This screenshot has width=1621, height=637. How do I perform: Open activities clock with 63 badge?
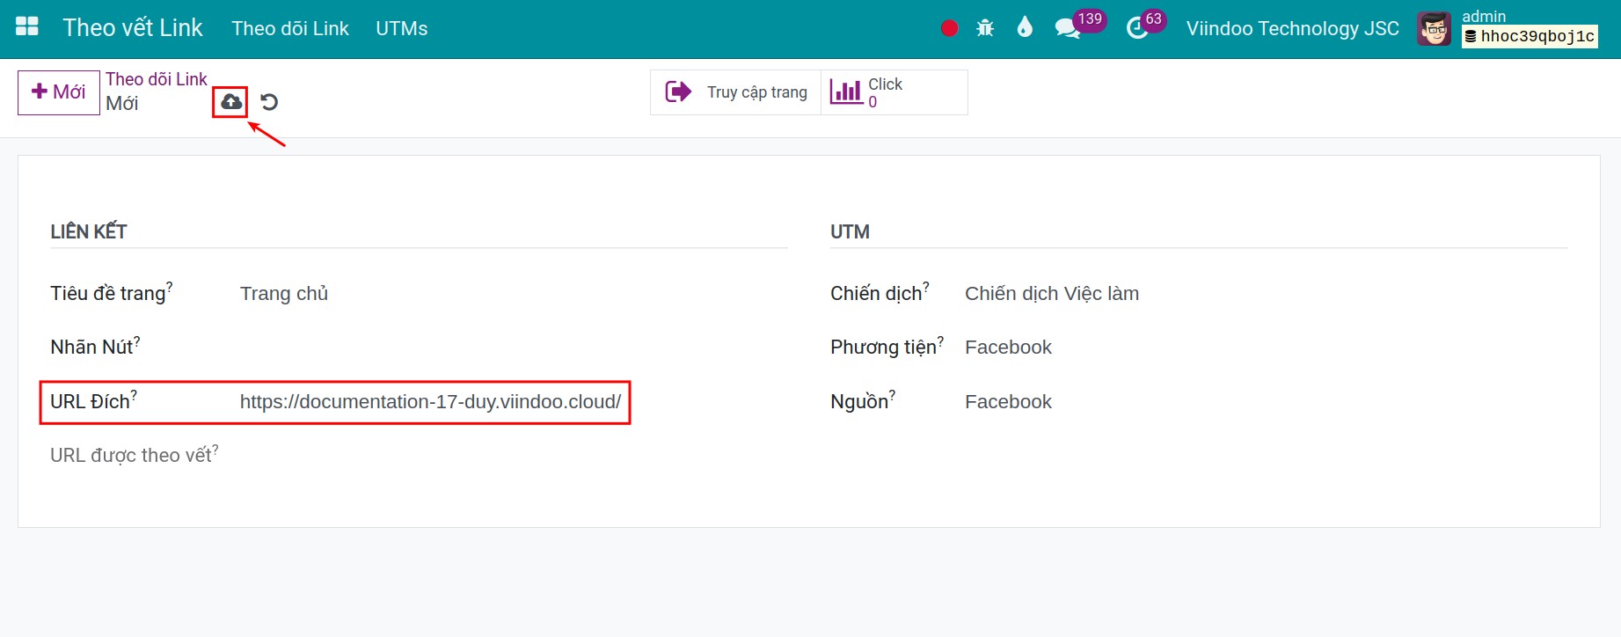pyautogui.click(x=1145, y=26)
